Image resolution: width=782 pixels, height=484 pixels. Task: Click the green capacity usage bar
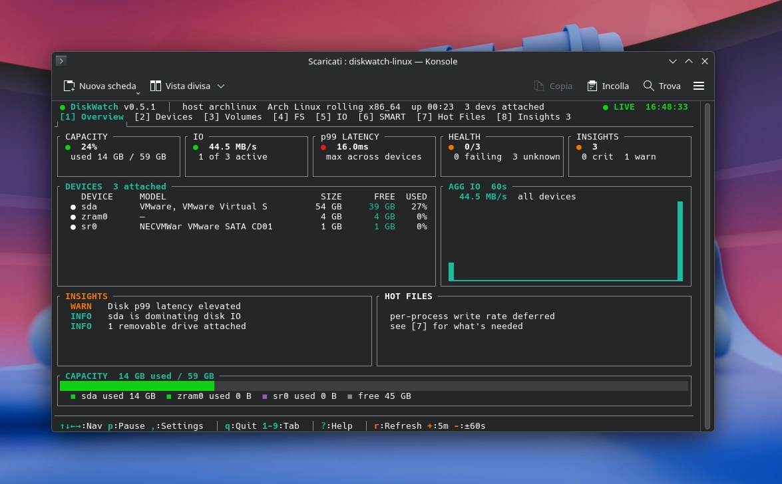[137, 386]
